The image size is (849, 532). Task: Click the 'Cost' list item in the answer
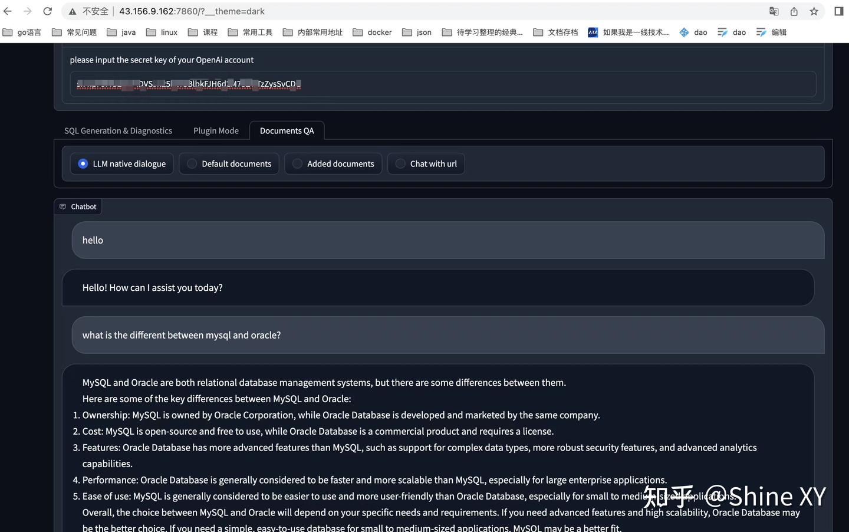click(318, 431)
